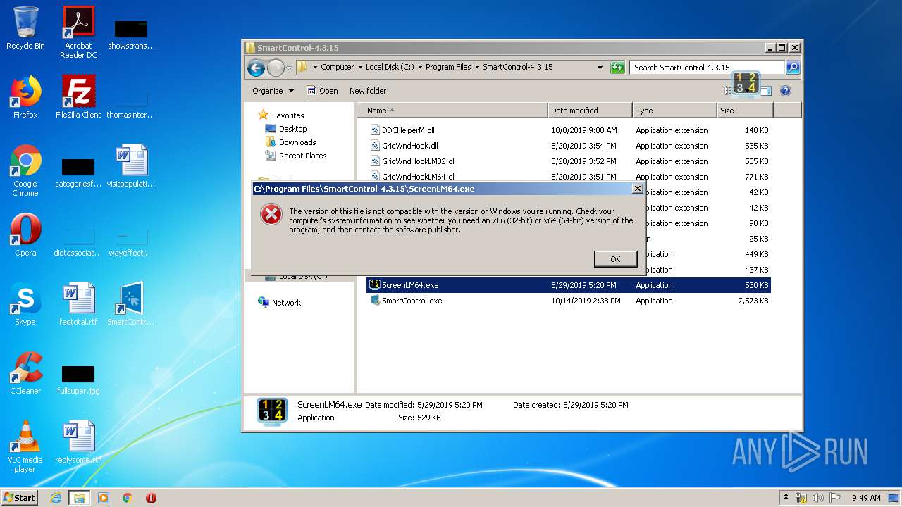Click Open in the Explorer toolbar

(x=322, y=91)
